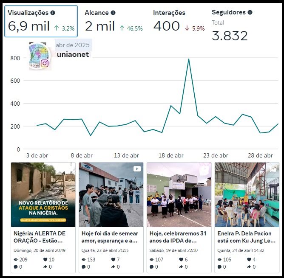Click the Nigéria attack report thumbnail
This screenshot has height=278, width=284.
tap(43, 195)
